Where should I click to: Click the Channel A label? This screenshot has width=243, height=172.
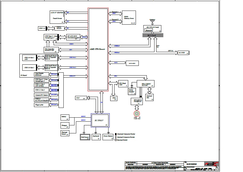point(115,12)
